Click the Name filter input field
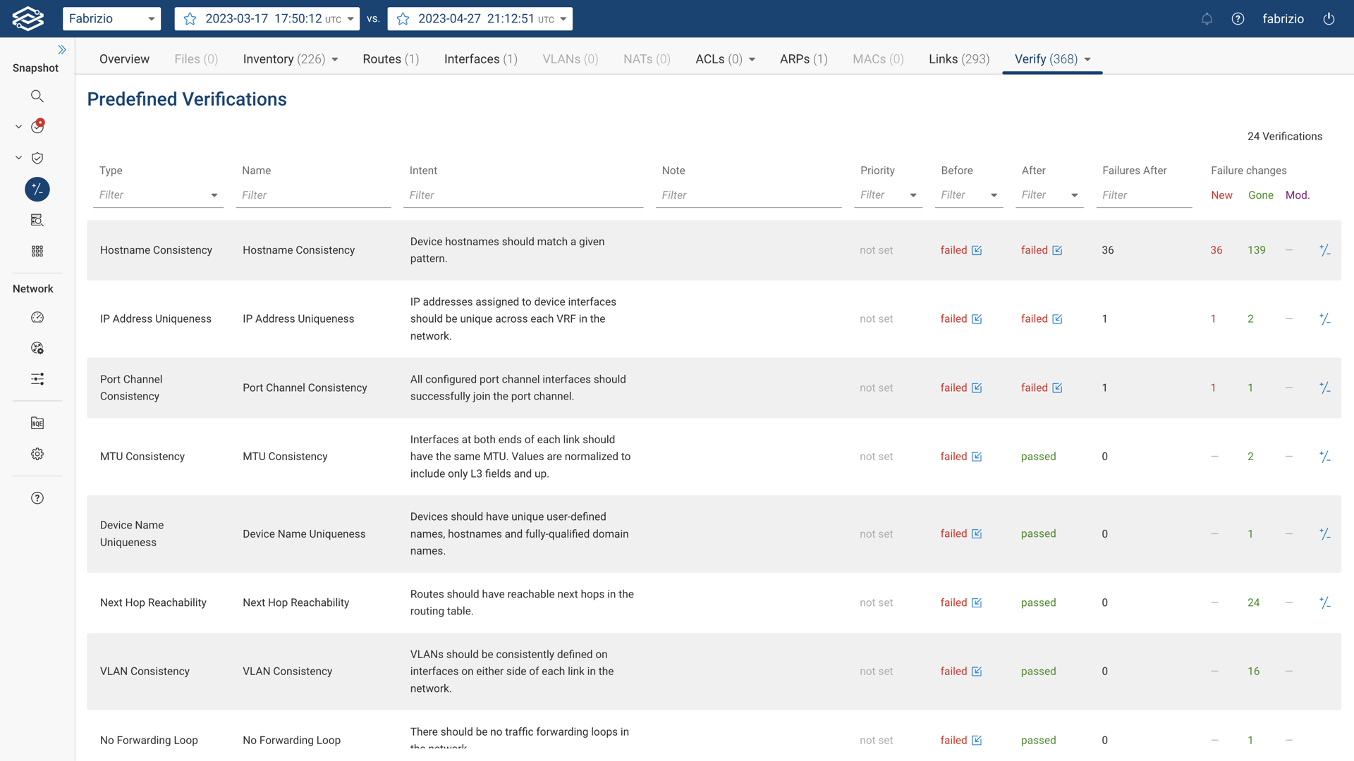The height and width of the screenshot is (761, 1354). pyautogui.click(x=313, y=195)
